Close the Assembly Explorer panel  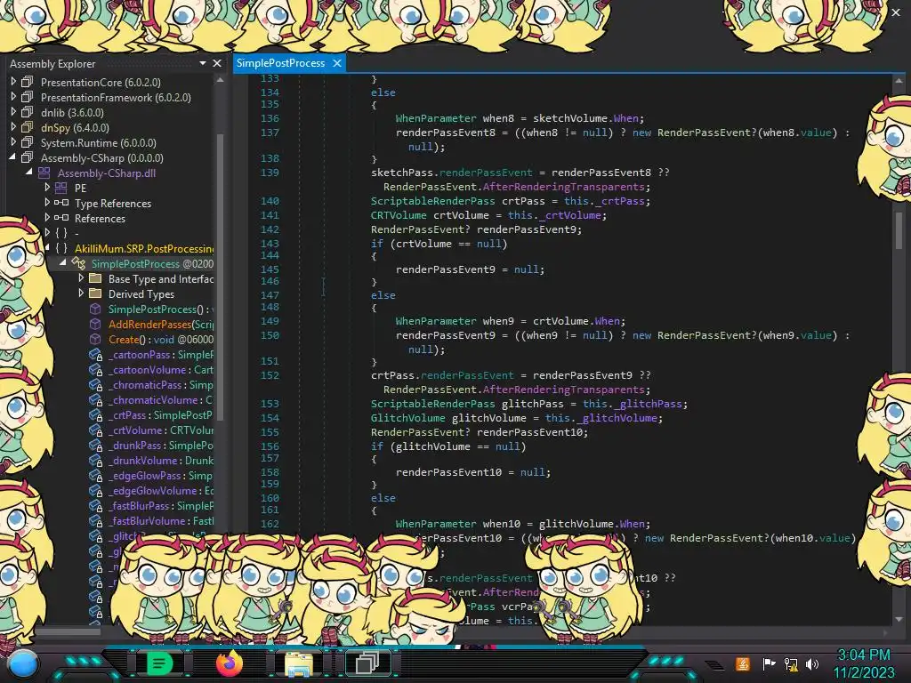[217, 63]
